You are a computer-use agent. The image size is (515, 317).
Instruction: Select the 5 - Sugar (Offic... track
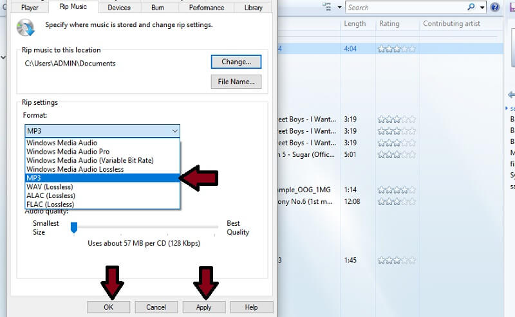pos(307,154)
